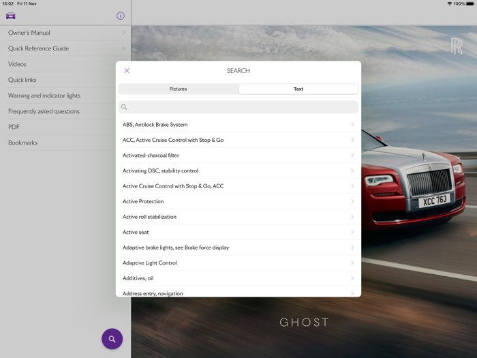477x358 pixels.
Task: Expand chevron on Adaptive Light Control row
Action: coord(352,263)
